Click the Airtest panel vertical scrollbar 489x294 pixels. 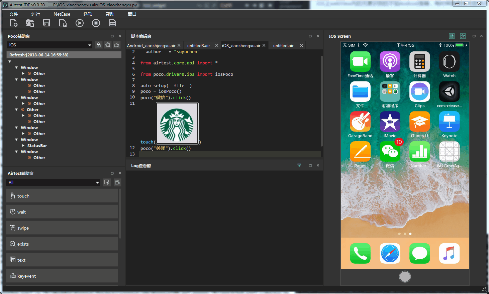120,214
